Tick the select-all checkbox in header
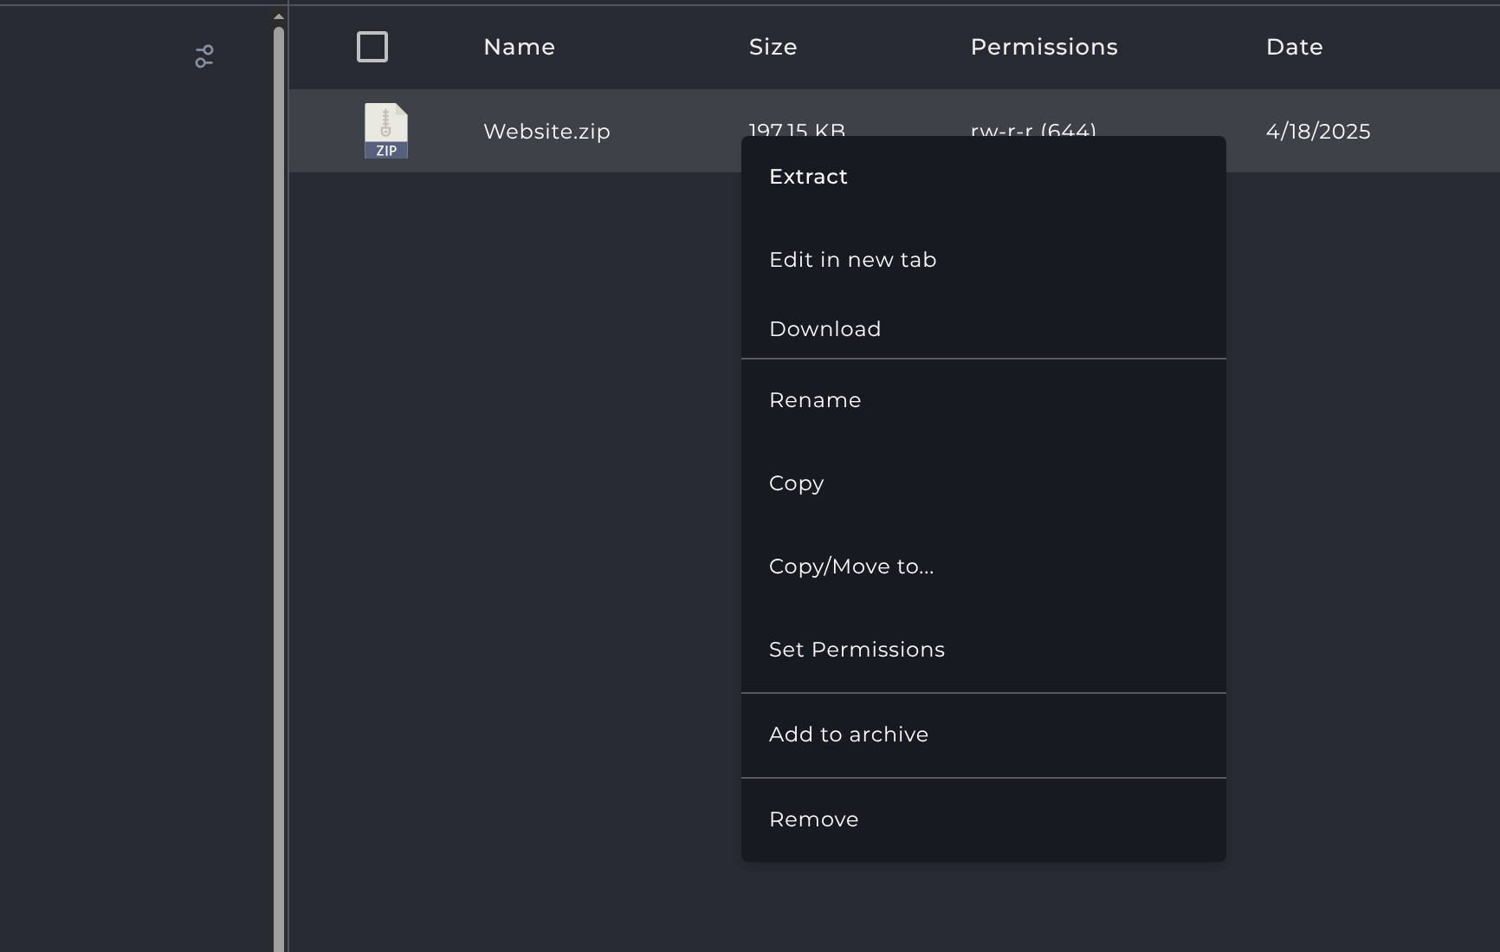The height and width of the screenshot is (952, 1500). click(372, 47)
